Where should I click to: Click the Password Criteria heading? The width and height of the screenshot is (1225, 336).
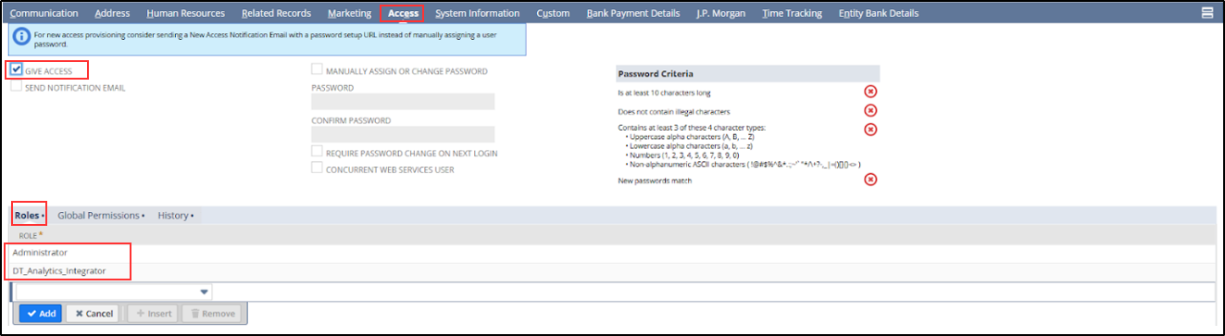click(655, 73)
